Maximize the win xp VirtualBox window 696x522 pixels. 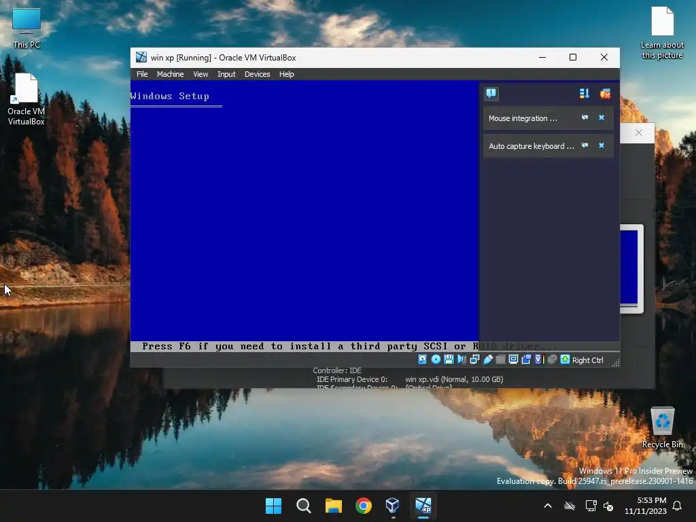click(573, 57)
